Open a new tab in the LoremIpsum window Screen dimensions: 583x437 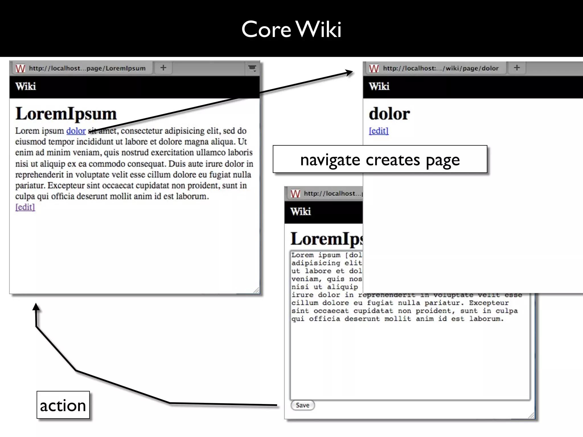click(x=163, y=68)
